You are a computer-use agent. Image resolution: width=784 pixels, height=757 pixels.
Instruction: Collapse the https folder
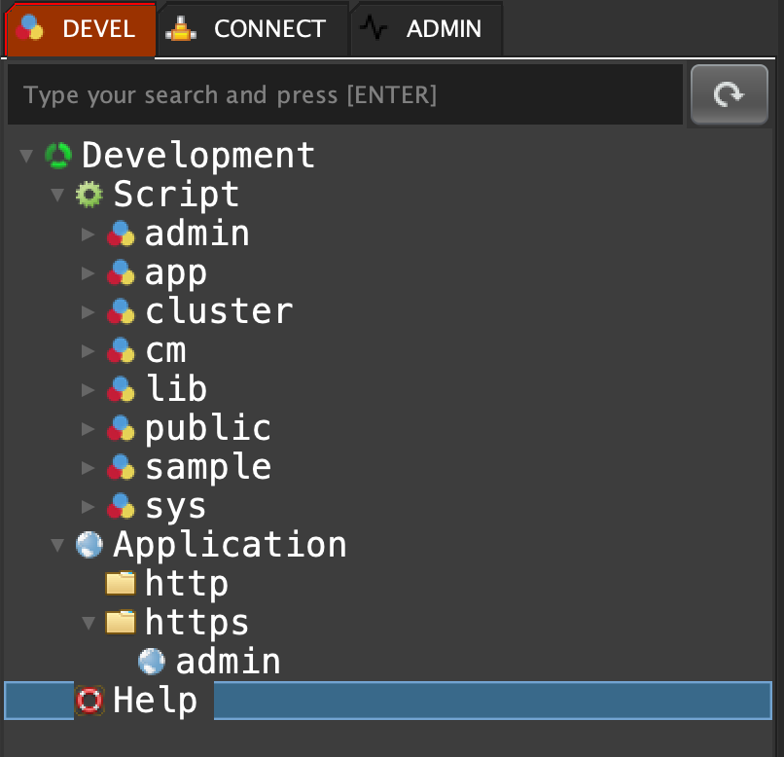[x=89, y=623]
